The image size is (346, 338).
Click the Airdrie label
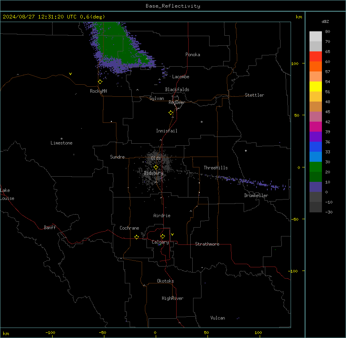tap(162, 216)
